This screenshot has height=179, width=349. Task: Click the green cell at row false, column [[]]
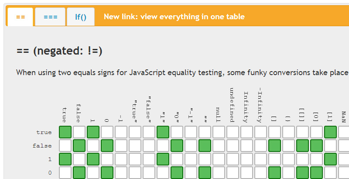pyautogui.click(x=303, y=146)
